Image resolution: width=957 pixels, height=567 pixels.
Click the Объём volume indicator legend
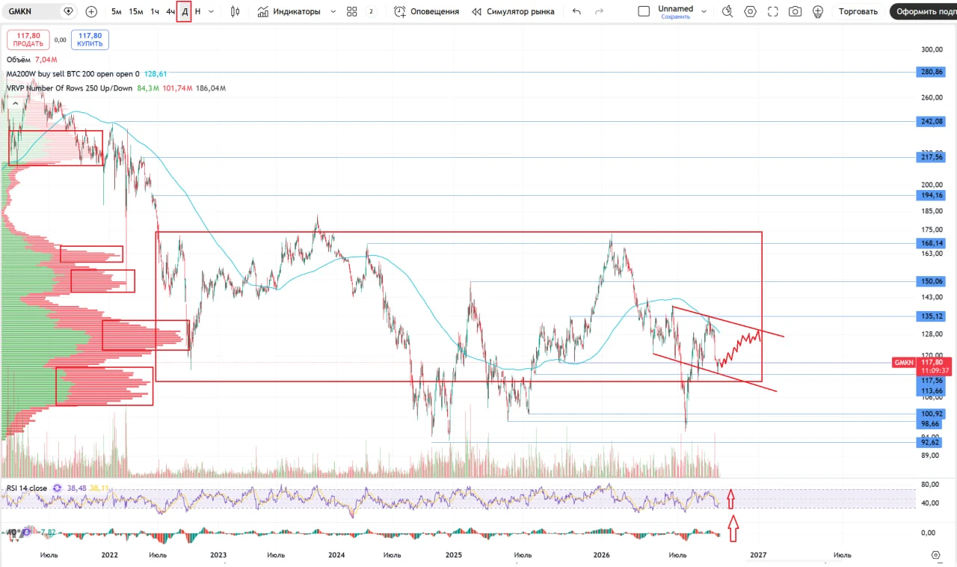click(19, 59)
